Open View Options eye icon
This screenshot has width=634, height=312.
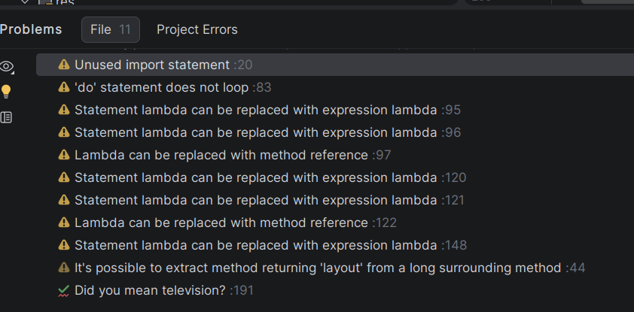pos(7,66)
